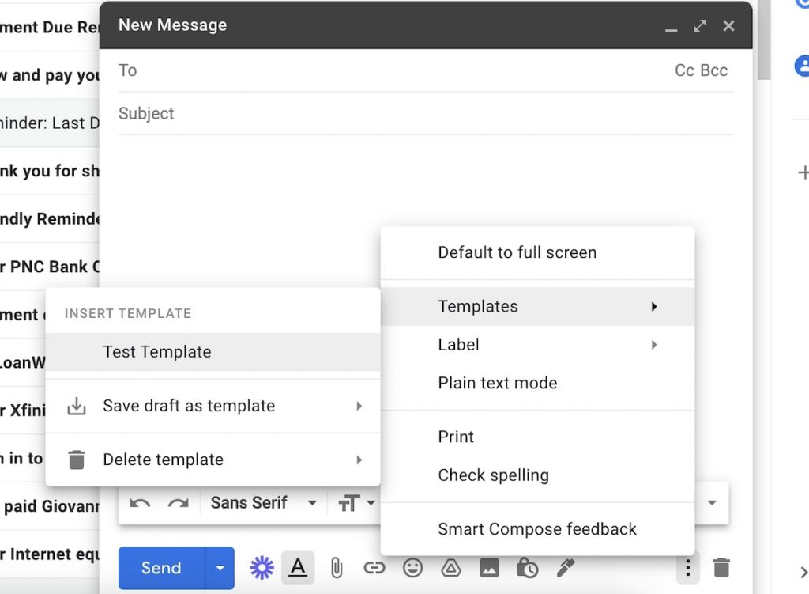
Task: Insert files using Google Drive icon
Action: (x=450, y=568)
